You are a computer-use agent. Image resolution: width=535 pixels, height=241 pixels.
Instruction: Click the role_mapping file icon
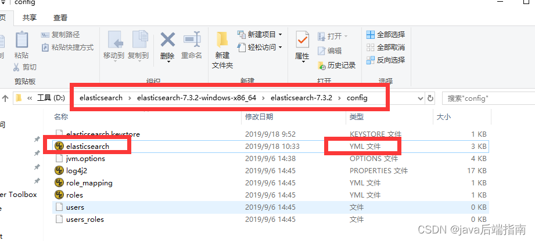(x=59, y=183)
